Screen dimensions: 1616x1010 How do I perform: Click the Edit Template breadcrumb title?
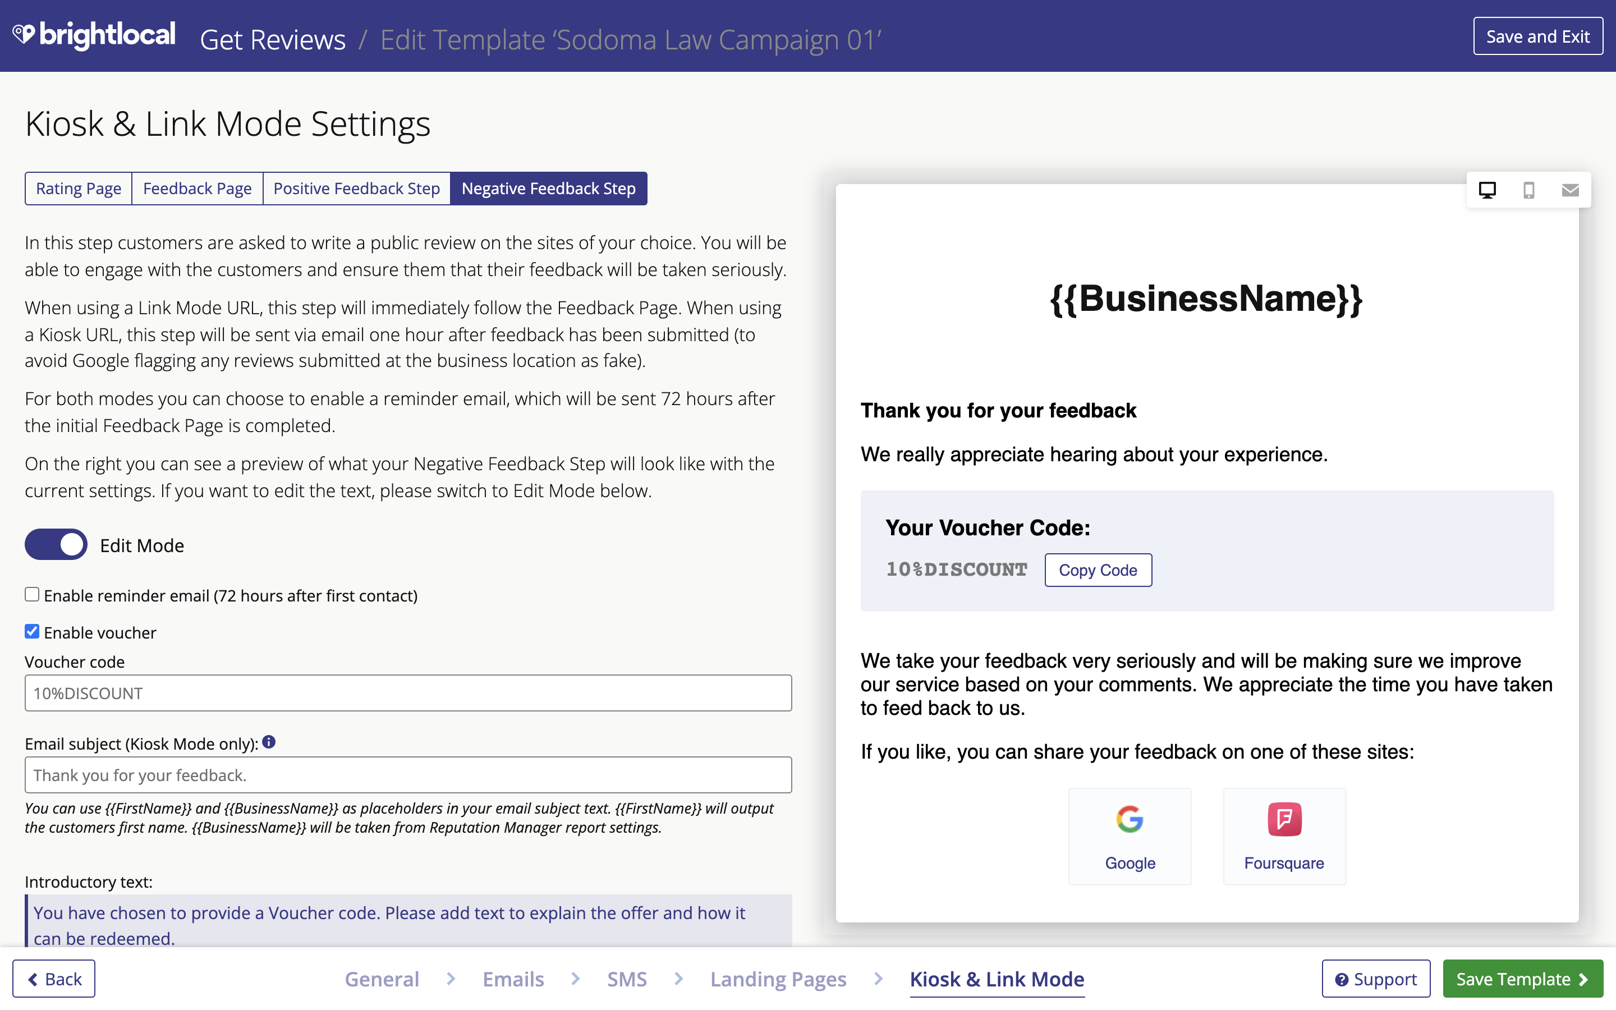coord(630,39)
